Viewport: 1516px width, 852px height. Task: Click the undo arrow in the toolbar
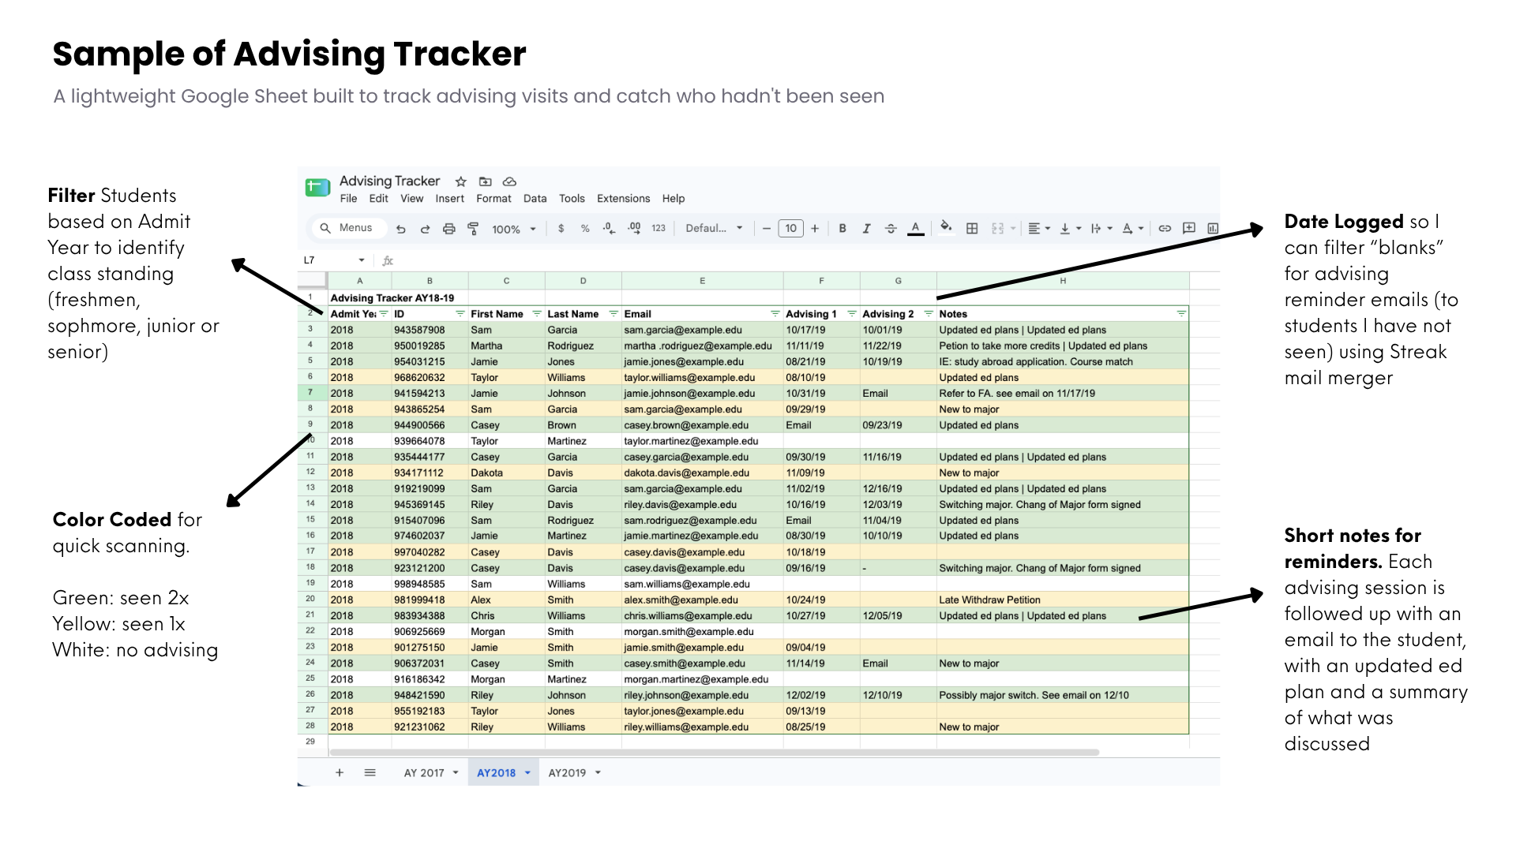click(401, 229)
